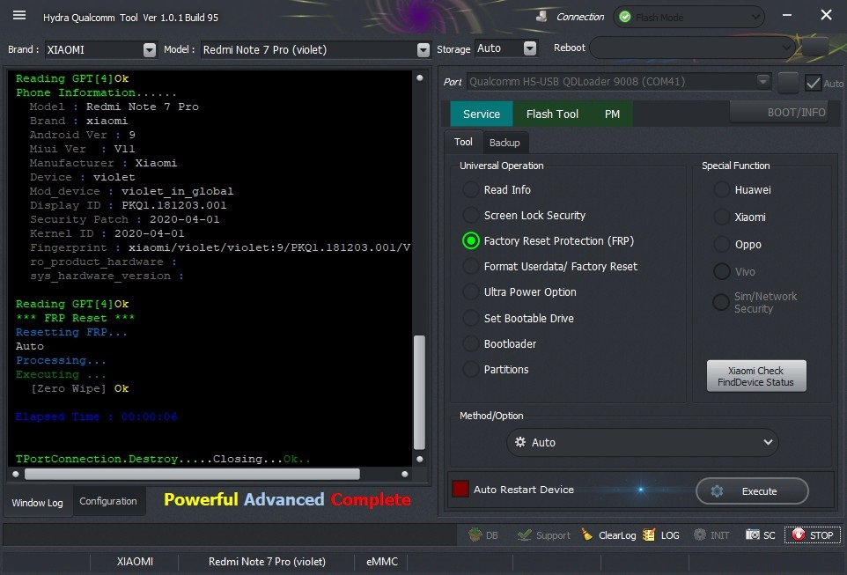Click the LOG icon in the bottom bar
The image size is (847, 575).
coord(649,535)
